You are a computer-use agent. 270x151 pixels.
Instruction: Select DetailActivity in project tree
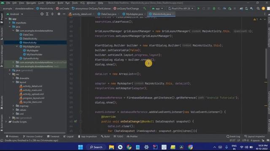30,39
